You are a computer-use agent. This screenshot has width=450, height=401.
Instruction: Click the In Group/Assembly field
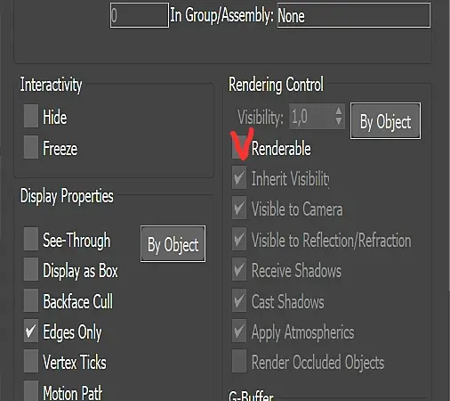coord(354,15)
